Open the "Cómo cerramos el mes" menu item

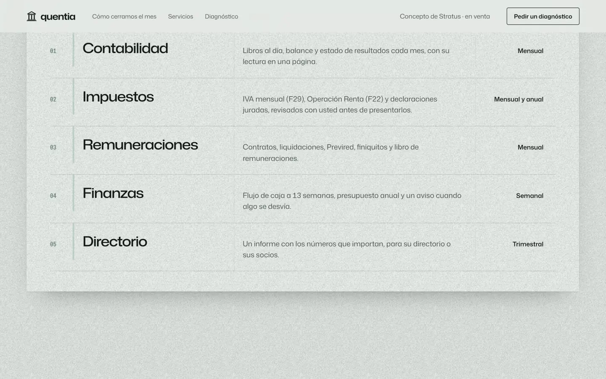pyautogui.click(x=124, y=16)
